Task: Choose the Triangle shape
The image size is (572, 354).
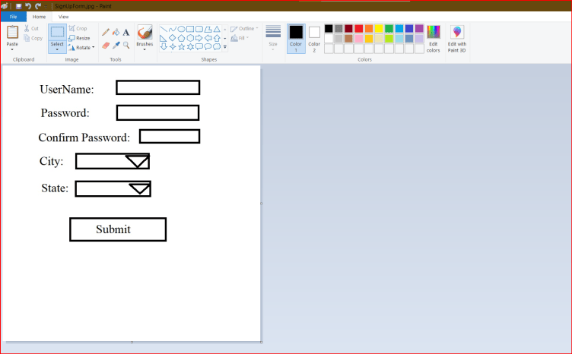Action: pyautogui.click(x=217, y=29)
